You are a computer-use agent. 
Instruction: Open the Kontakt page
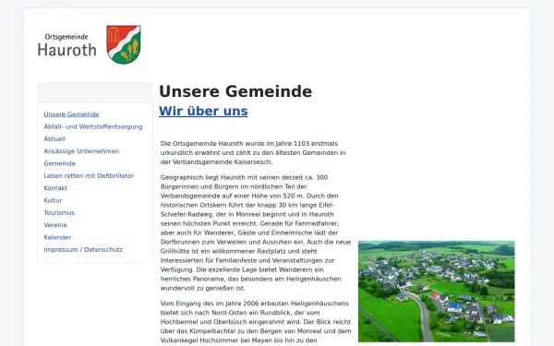[x=55, y=188]
